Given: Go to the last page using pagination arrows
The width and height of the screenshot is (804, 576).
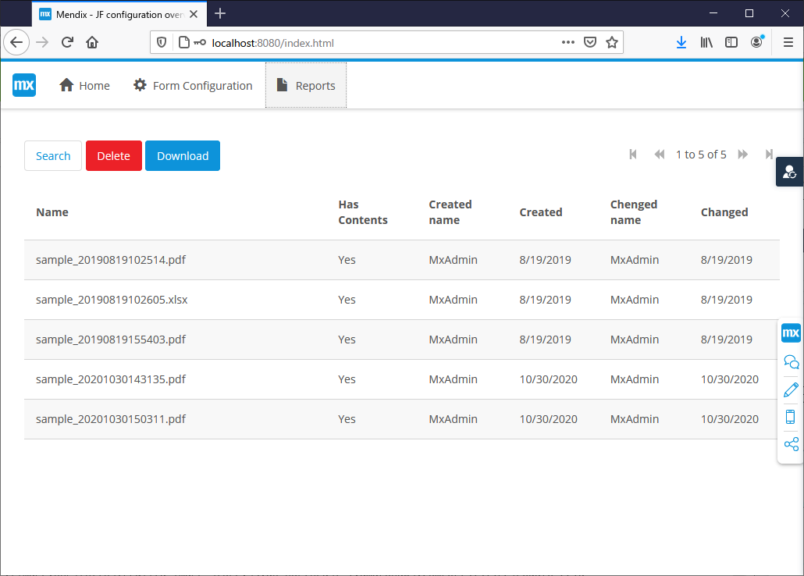Looking at the screenshot, I should click(769, 154).
